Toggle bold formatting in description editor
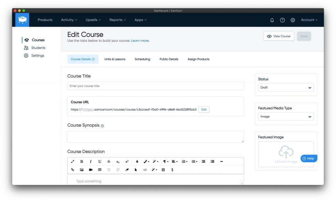Screen dimensions: 336x201 (x=82, y=162)
